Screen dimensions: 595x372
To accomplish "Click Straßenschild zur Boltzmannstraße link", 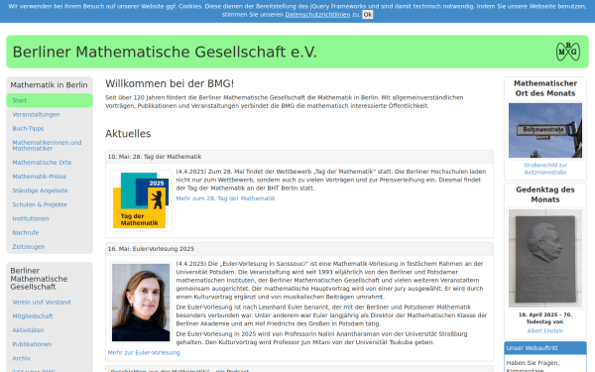I will click(545, 169).
